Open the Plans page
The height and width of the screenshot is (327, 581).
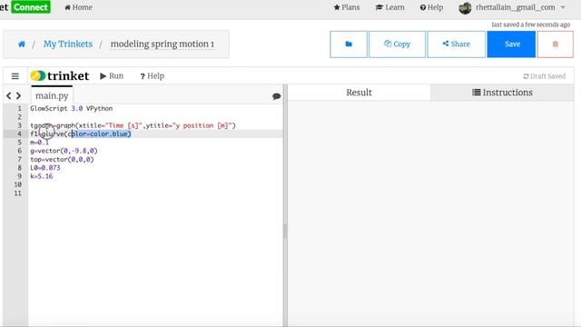347,7
